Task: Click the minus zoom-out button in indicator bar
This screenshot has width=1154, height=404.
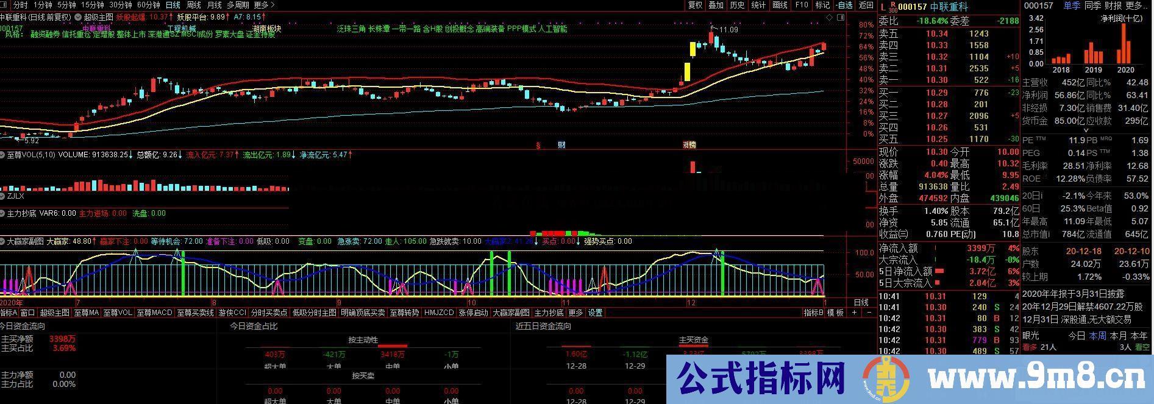Action: click(x=869, y=313)
